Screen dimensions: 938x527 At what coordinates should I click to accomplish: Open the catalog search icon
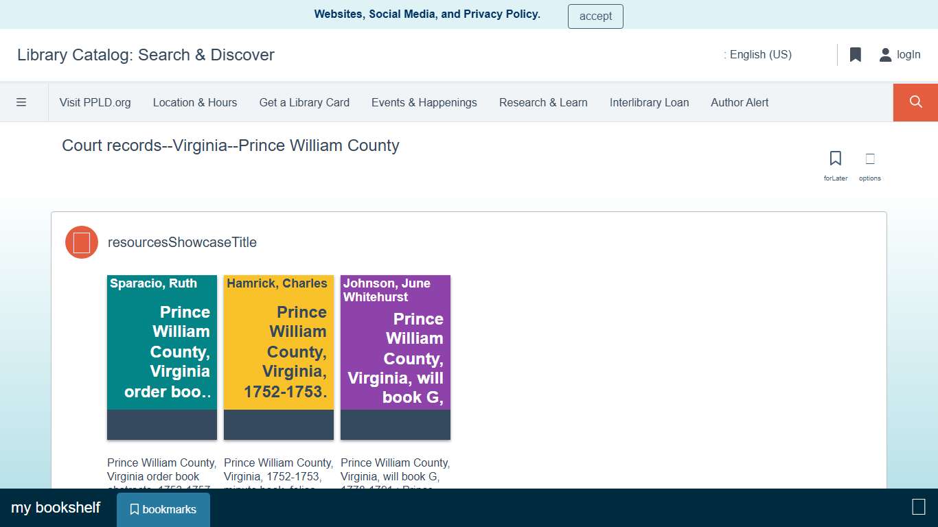pos(915,102)
